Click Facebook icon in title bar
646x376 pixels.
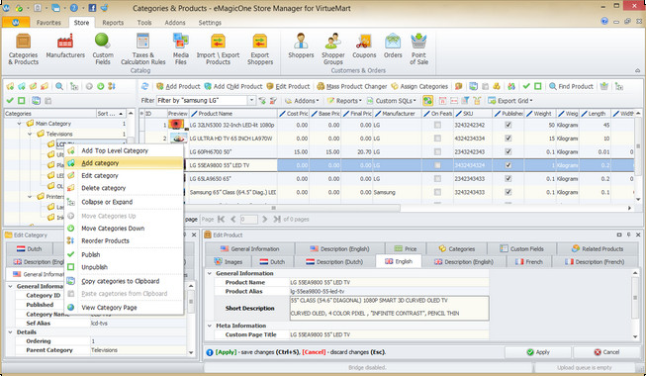pyautogui.click(x=92, y=8)
